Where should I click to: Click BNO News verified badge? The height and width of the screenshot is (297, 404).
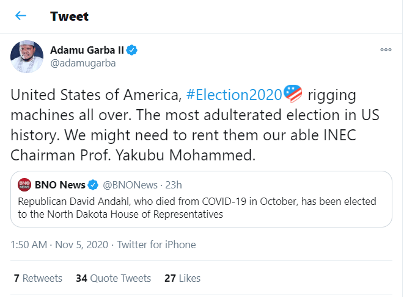(94, 185)
